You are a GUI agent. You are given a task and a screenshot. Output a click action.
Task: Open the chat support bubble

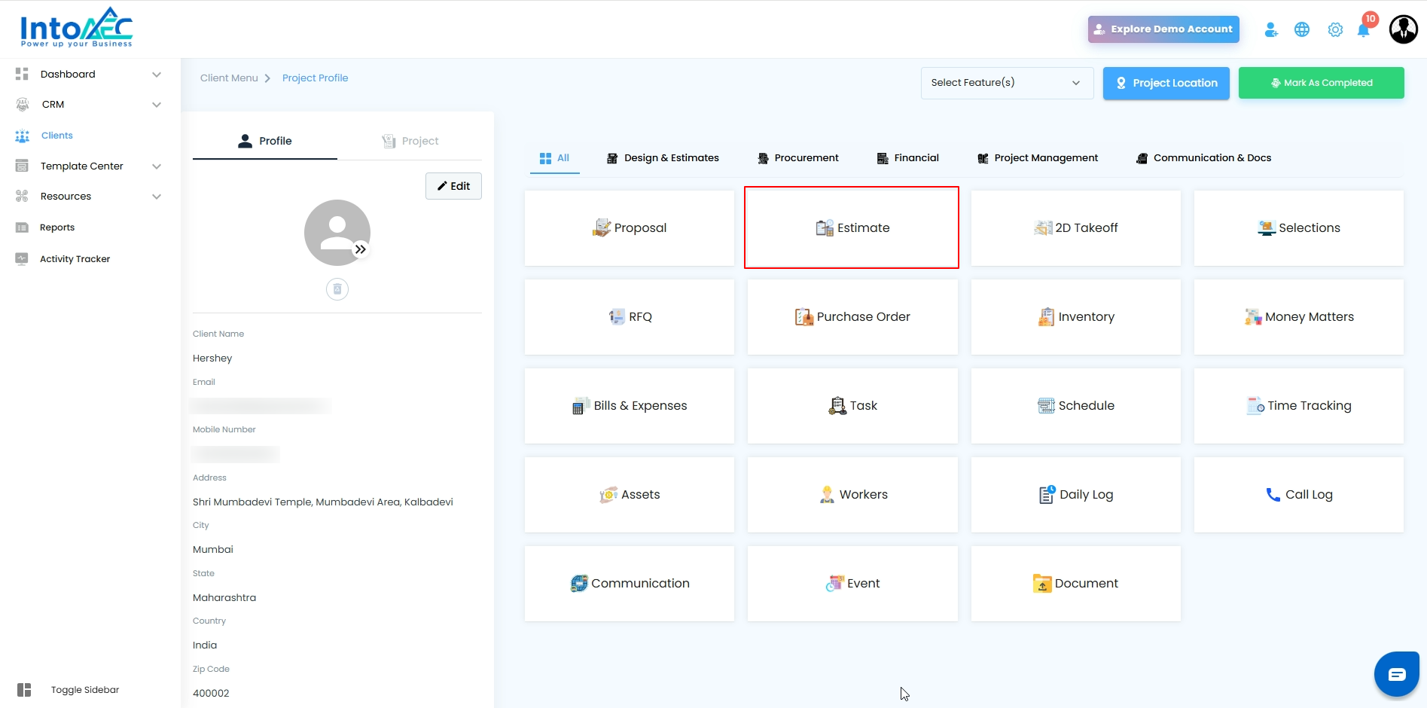(x=1397, y=674)
